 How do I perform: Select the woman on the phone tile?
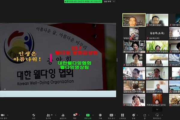tap(134, 100)
